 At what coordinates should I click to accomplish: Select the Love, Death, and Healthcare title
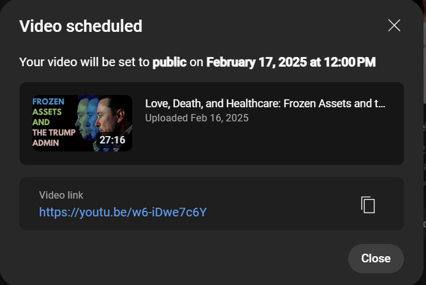(x=265, y=104)
